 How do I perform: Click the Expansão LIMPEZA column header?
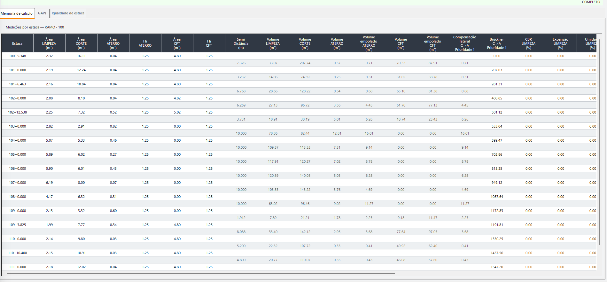tap(561, 43)
